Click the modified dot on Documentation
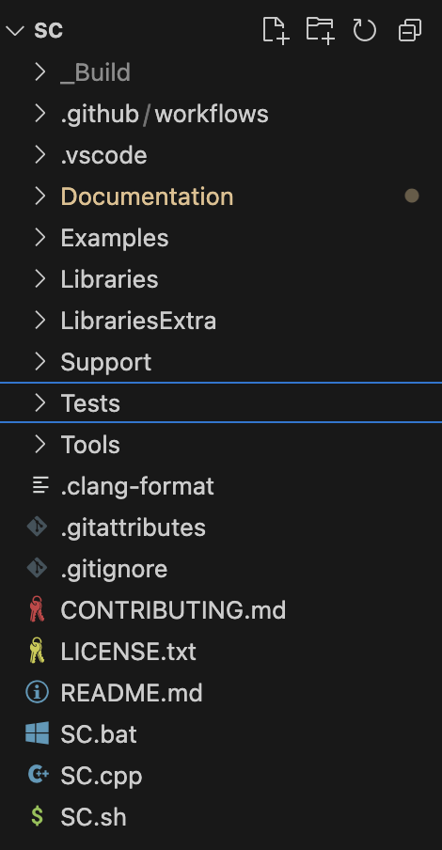 412,196
